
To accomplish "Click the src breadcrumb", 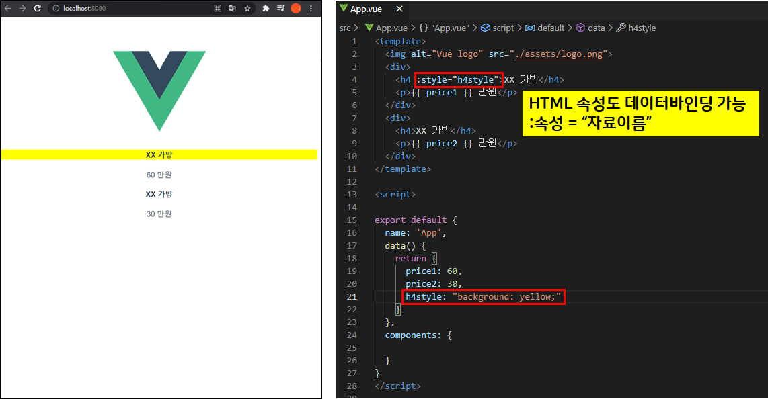I will tap(345, 28).
